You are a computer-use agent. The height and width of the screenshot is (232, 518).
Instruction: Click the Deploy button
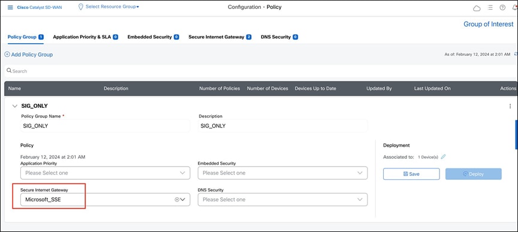[x=474, y=174]
